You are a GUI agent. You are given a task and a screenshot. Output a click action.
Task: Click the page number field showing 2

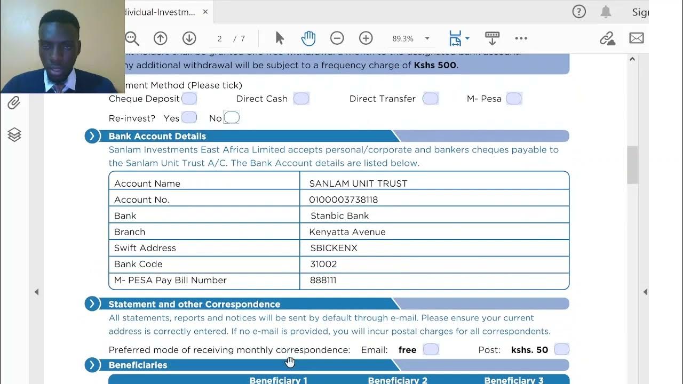tap(219, 38)
